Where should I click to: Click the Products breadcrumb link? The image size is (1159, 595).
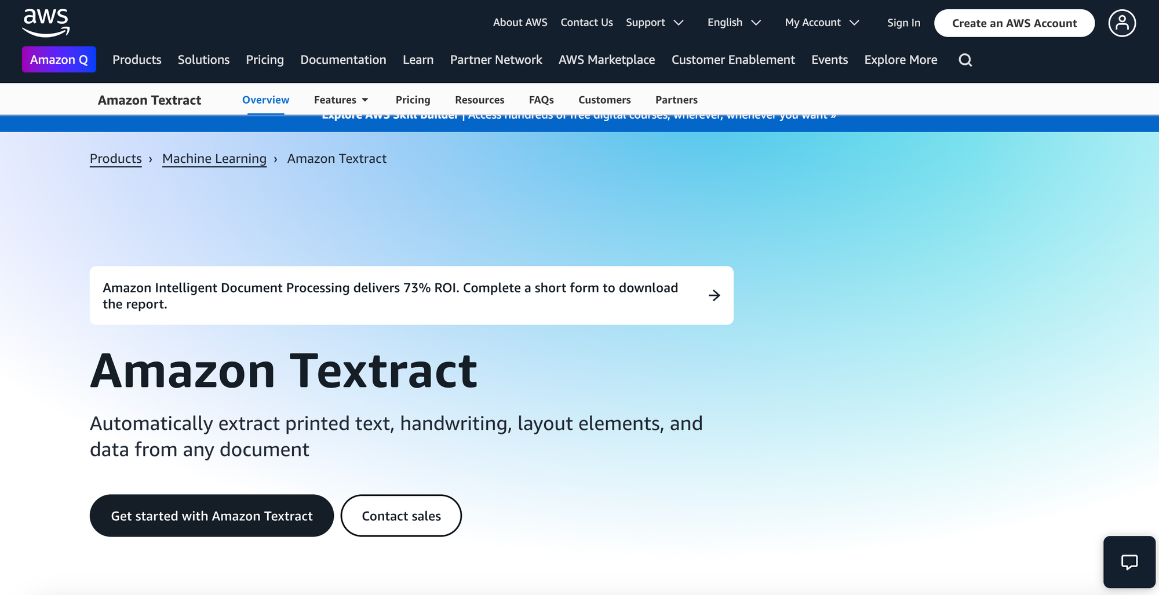pos(115,158)
